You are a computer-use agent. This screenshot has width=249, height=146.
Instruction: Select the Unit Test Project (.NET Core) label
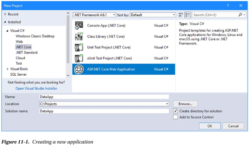[109, 47]
